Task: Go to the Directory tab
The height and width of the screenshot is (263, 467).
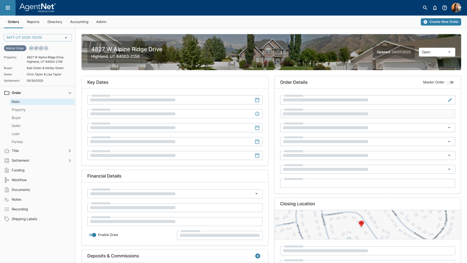Action: coord(55,22)
